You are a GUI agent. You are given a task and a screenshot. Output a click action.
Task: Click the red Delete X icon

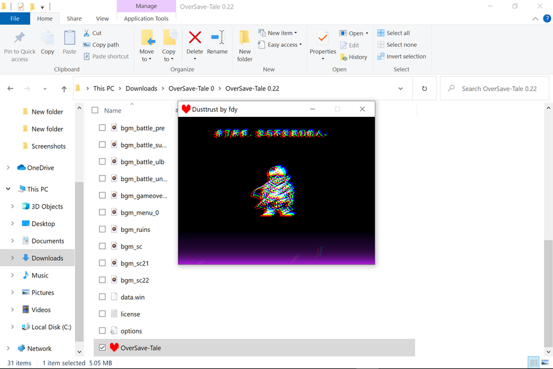(x=195, y=38)
